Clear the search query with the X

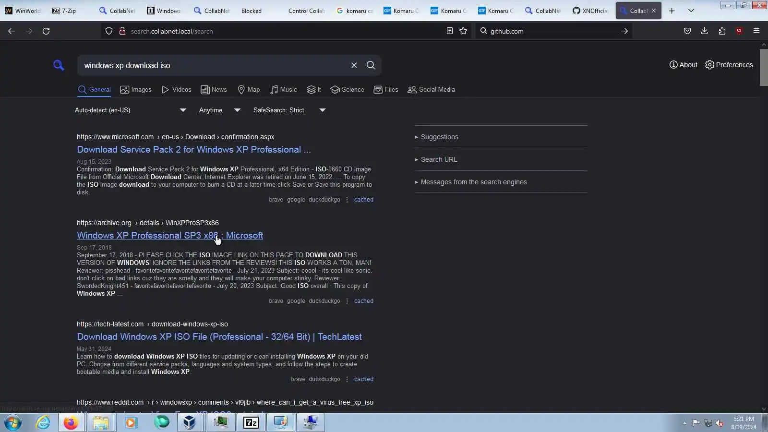click(354, 65)
